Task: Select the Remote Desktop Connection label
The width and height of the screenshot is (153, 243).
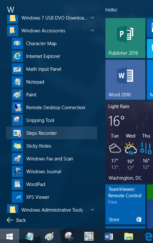Action: point(56,108)
